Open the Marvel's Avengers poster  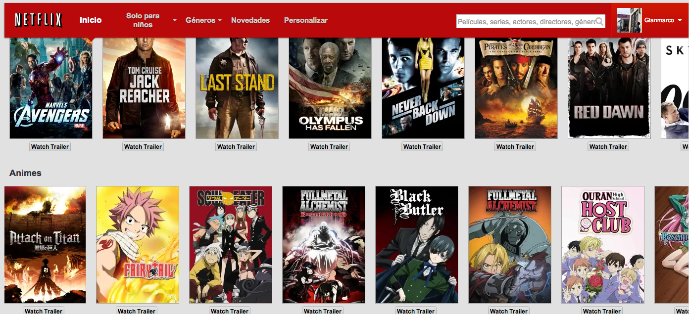51,88
